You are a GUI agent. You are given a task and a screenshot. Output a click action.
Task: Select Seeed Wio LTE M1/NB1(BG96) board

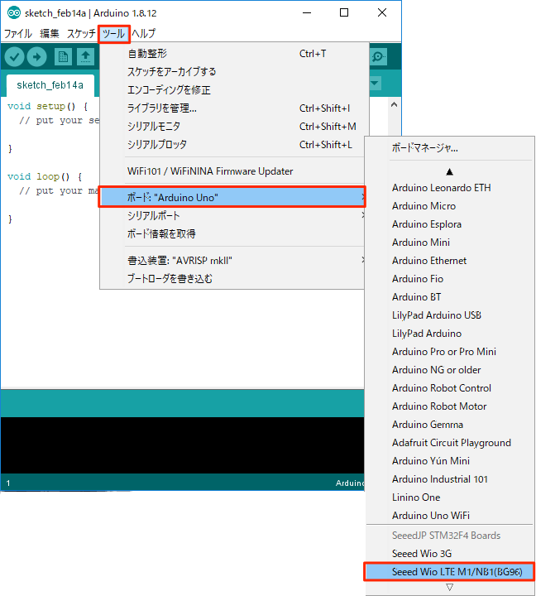[450, 572]
